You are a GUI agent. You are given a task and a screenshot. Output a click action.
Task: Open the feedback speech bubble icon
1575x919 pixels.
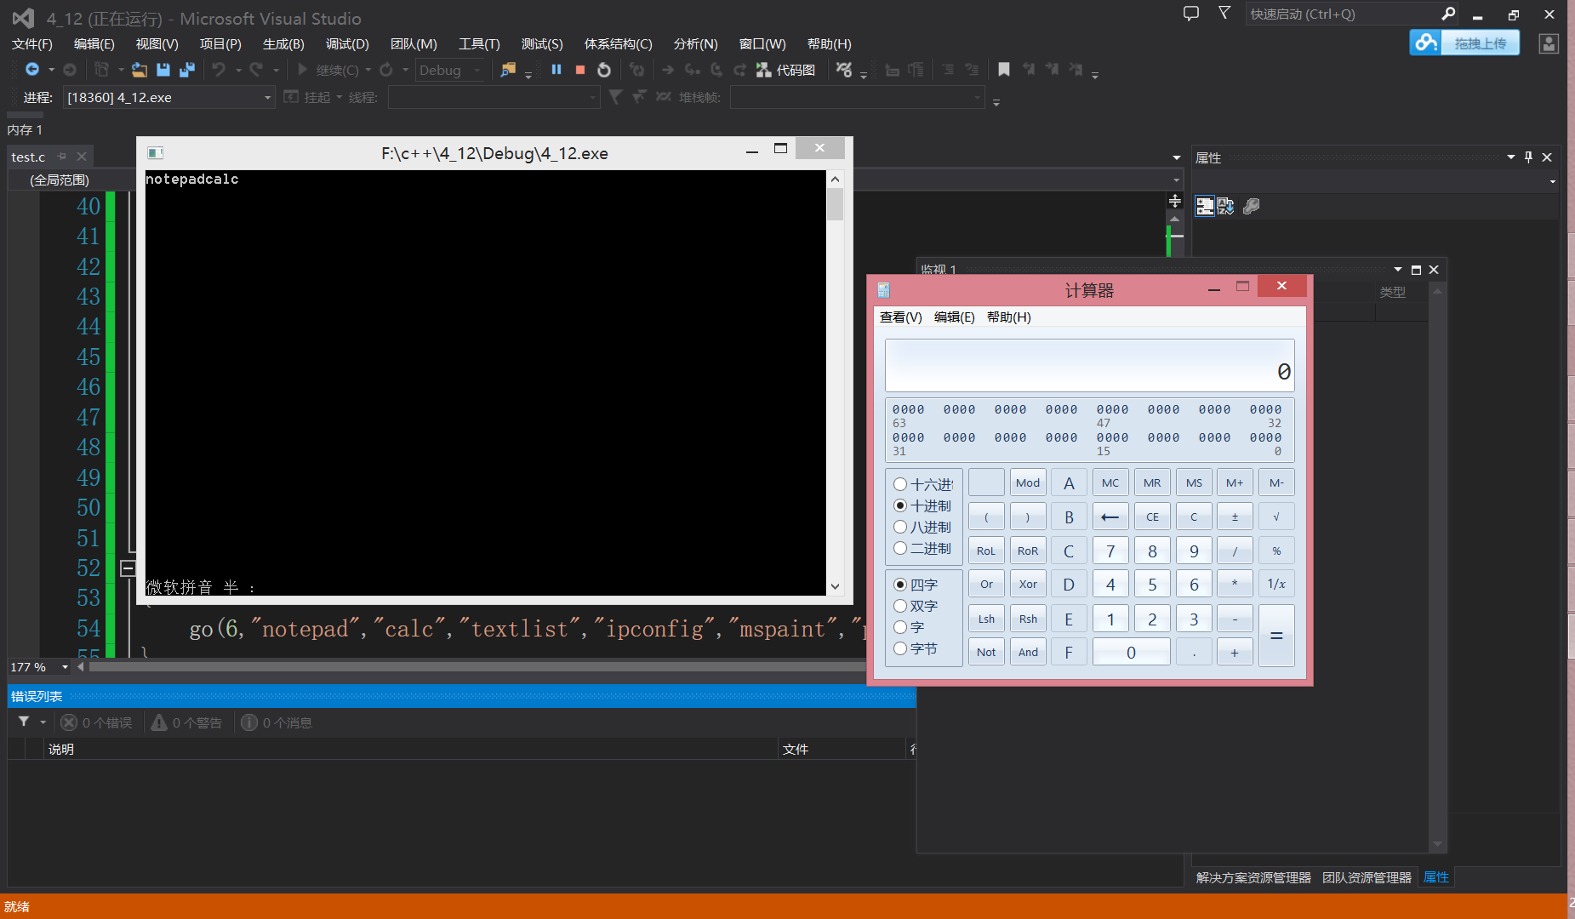click(x=1191, y=14)
